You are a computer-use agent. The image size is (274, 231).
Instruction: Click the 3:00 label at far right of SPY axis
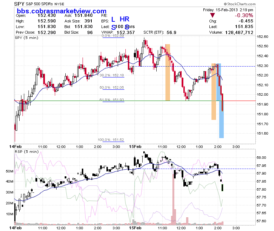point(236,147)
